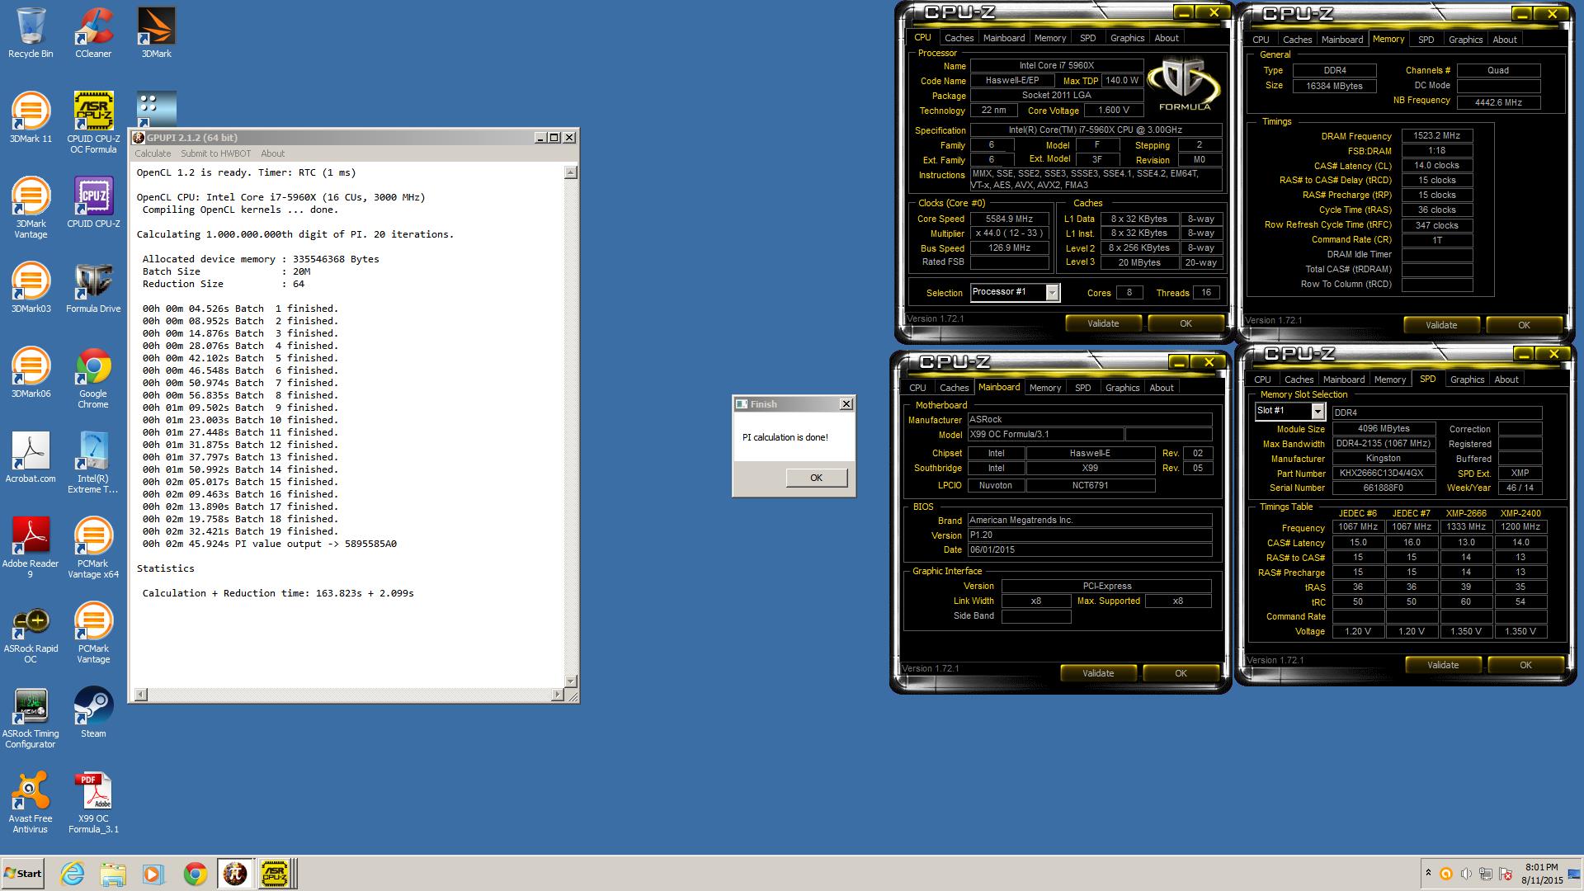Launch CPUID CPU-Z OC Formula desktop icon
This screenshot has width=1584, height=891.
point(94,122)
